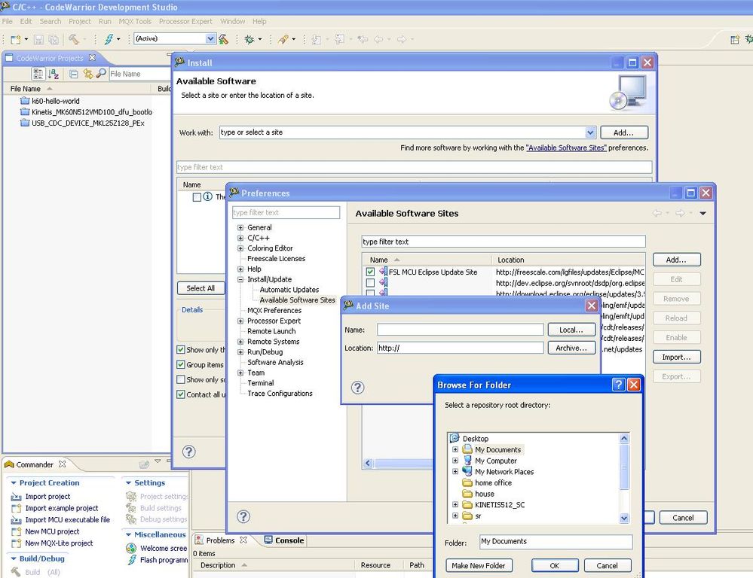Click the Flash programmer icon in Commander Miscellaneous
Screen dimensions: 753x578
coord(132,560)
